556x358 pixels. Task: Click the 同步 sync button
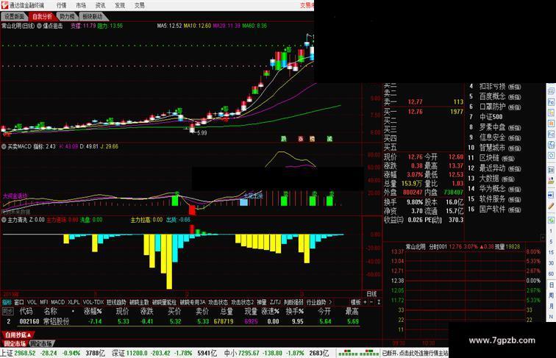8,311
